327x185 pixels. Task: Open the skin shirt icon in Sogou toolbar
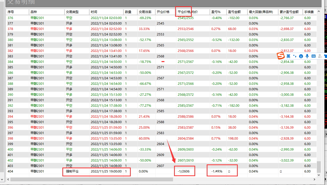[x=325, y=56]
